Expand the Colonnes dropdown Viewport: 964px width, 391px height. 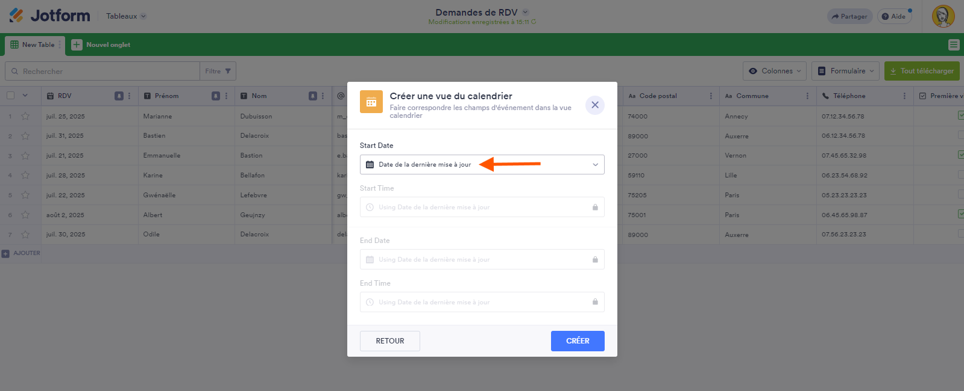click(x=775, y=71)
